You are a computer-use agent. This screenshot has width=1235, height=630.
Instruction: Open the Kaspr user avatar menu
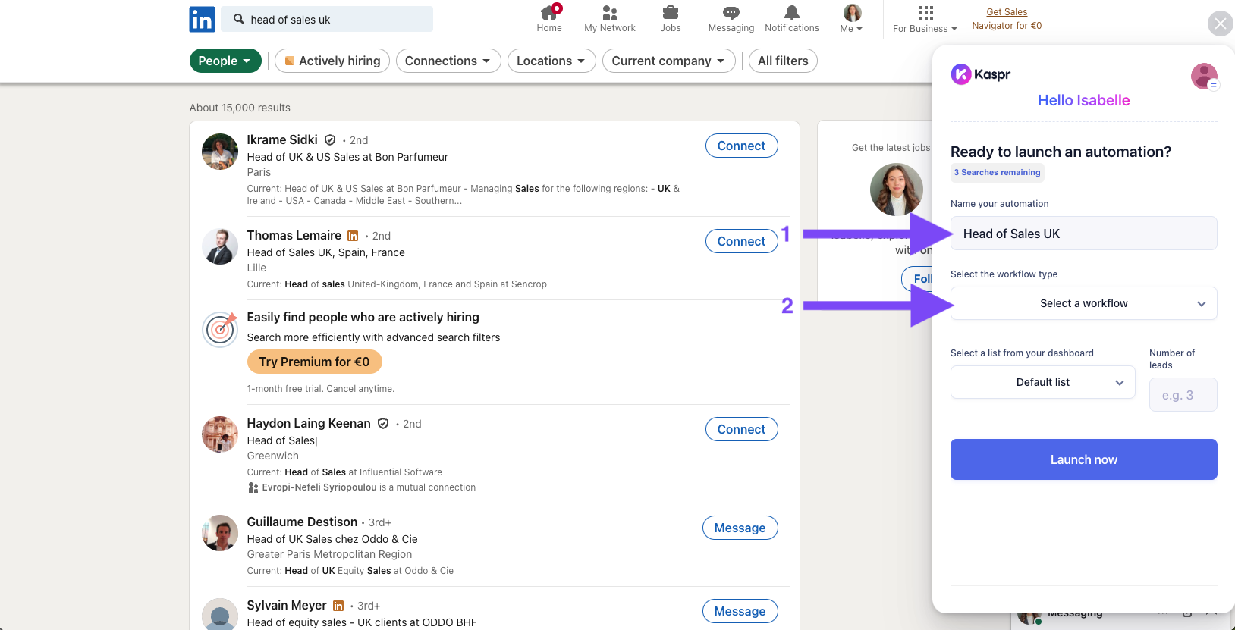click(1204, 76)
